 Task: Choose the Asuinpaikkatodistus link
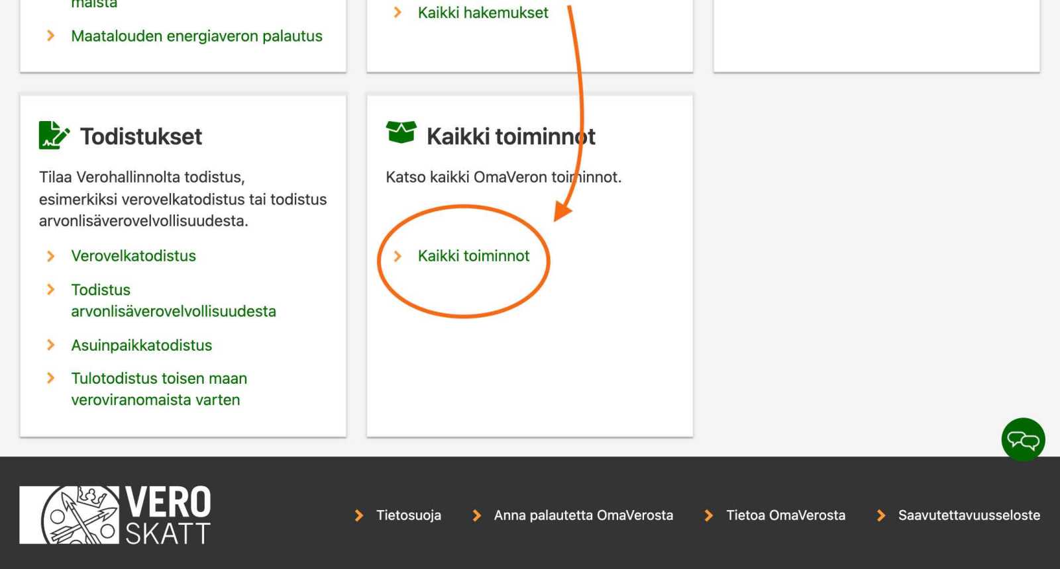click(x=141, y=345)
